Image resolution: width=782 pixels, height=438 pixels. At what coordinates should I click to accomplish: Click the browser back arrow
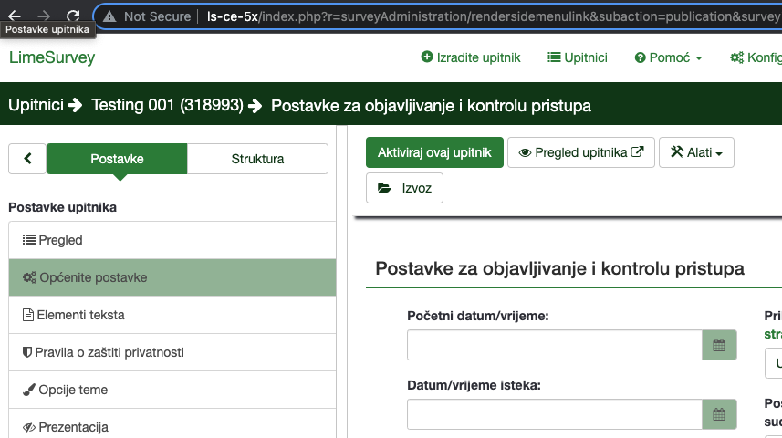click(15, 16)
